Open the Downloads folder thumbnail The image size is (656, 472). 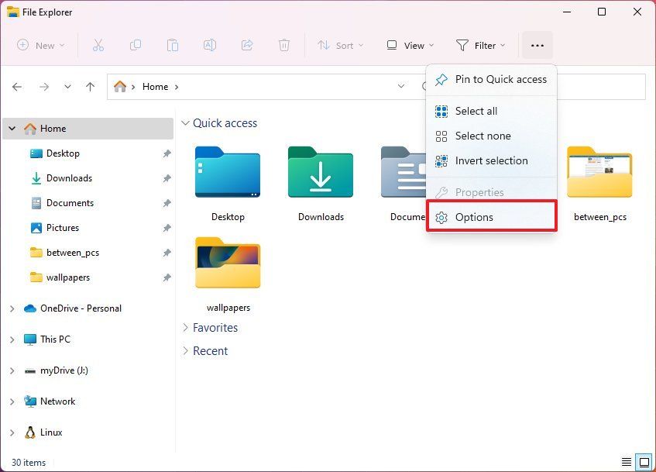pyautogui.click(x=321, y=172)
